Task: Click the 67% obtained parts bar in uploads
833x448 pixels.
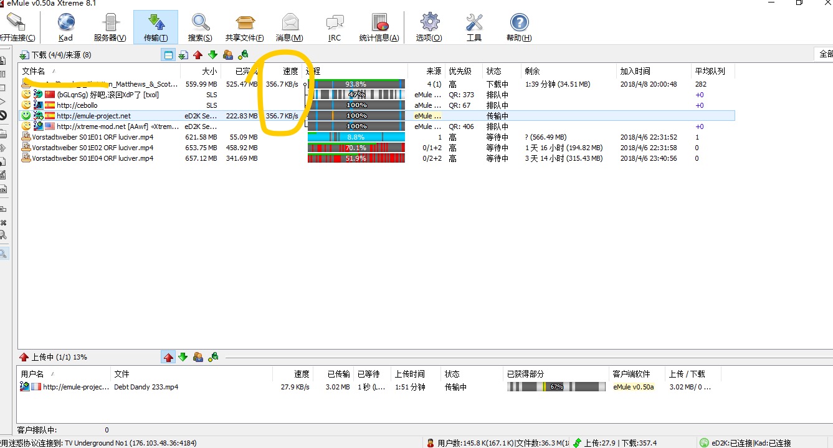Action: click(x=556, y=387)
